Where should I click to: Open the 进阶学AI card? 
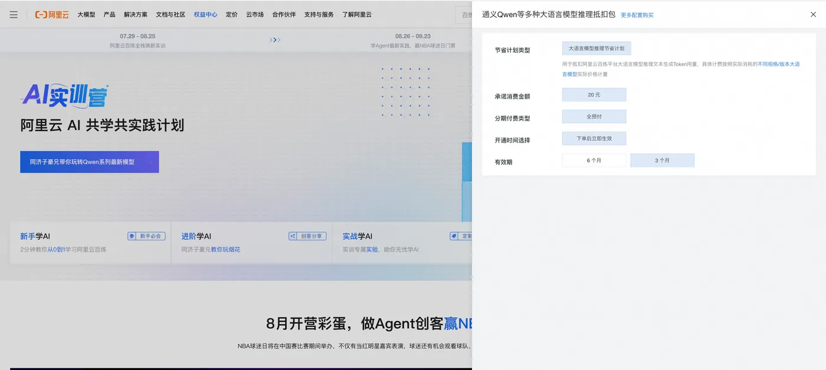(x=252, y=242)
